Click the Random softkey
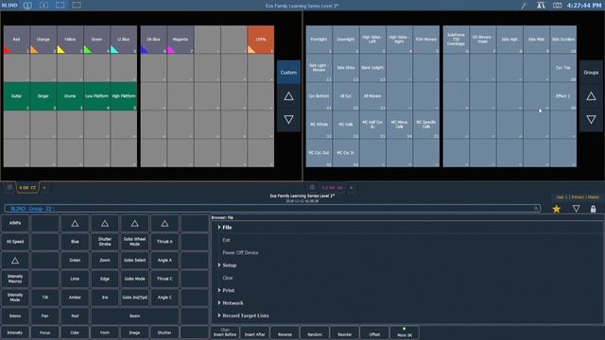Image resolution: width=605 pixels, height=340 pixels. 315,333
